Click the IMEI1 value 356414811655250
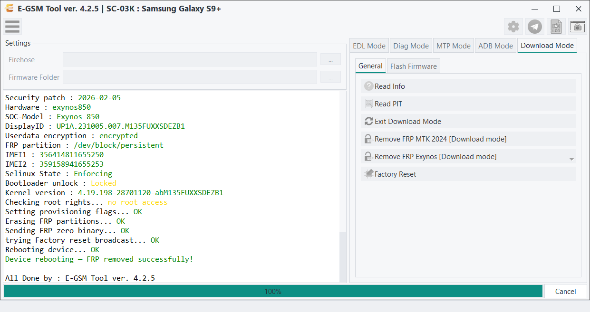 tap(71, 154)
